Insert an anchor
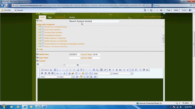The height and width of the screenshot is (109, 195). tap(64, 73)
